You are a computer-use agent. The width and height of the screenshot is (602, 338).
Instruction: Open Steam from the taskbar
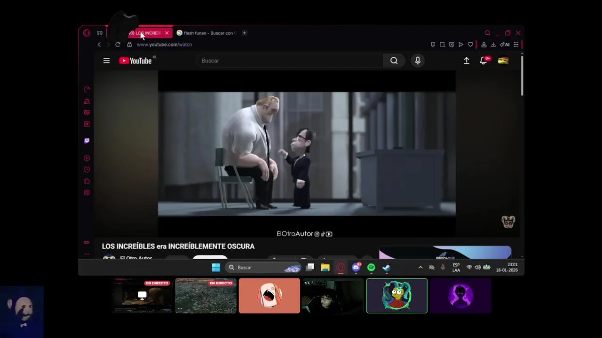click(x=386, y=268)
